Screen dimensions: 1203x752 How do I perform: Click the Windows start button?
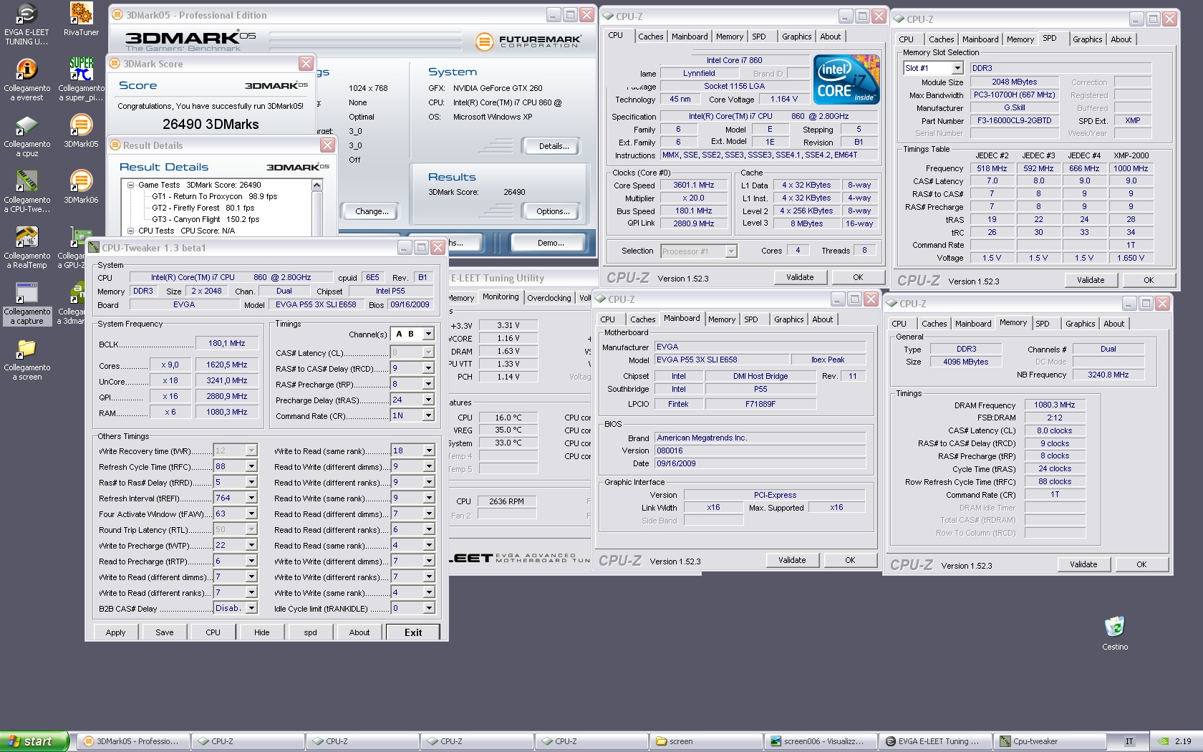pyautogui.click(x=34, y=741)
